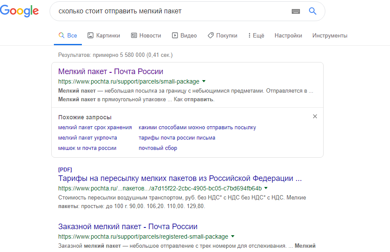This screenshot has width=390, height=252.
Task: Expand arrow next to small-package URL
Action: [204, 81]
